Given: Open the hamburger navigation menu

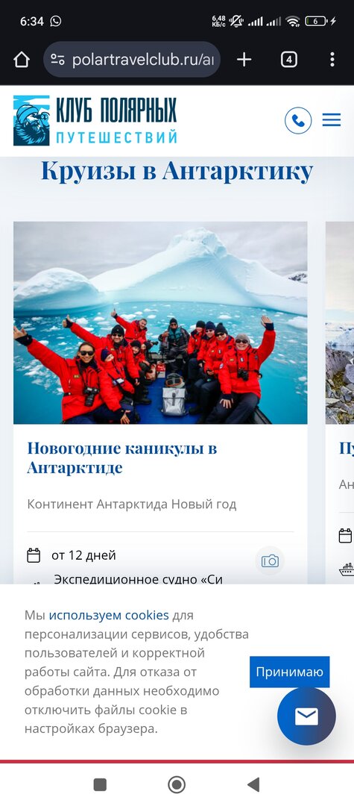Looking at the screenshot, I should point(332,120).
